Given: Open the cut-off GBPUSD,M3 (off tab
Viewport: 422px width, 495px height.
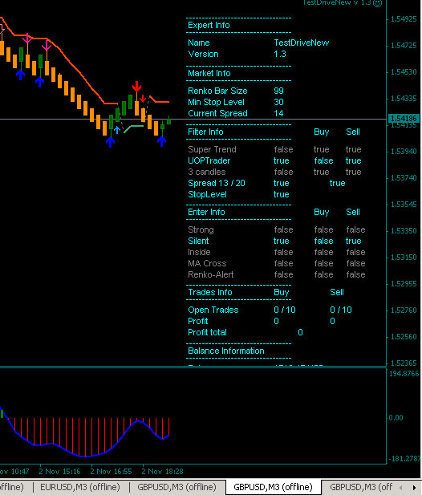Looking at the screenshot, I should [x=361, y=487].
